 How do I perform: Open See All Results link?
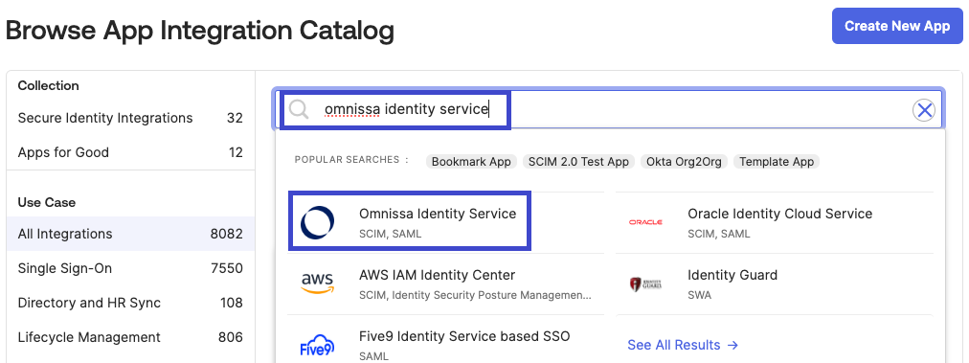683,345
